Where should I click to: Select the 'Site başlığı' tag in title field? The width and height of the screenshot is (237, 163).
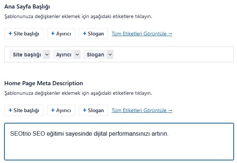(x=27, y=55)
